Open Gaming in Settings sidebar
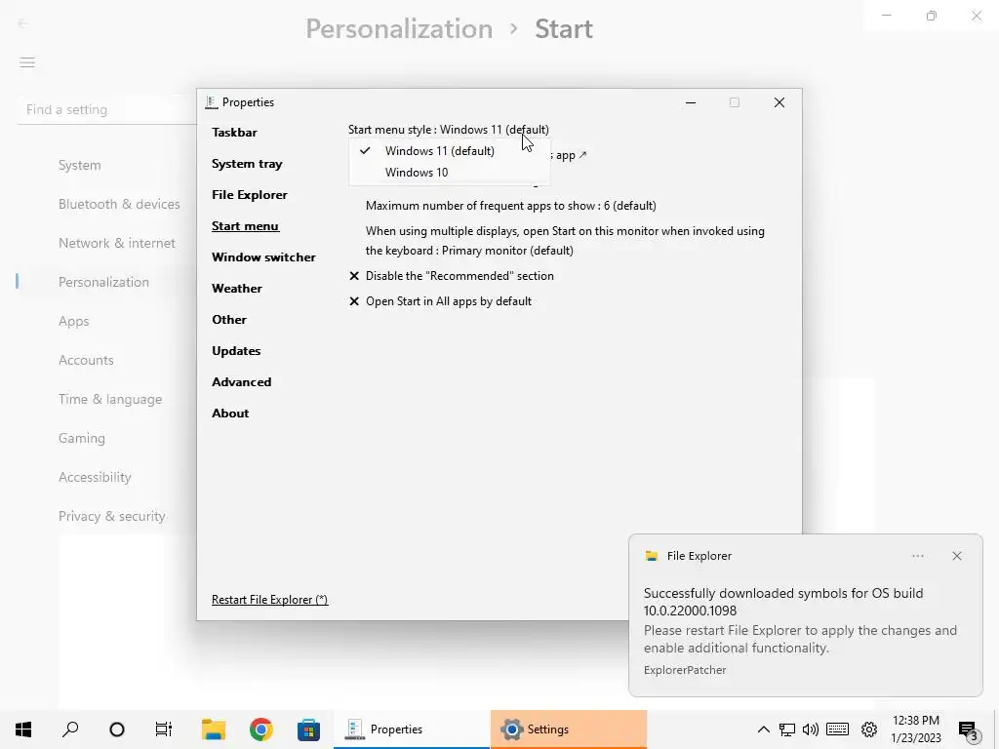This screenshot has width=999, height=749. pyautogui.click(x=82, y=438)
